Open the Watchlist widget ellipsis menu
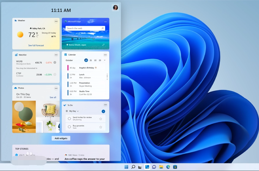The width and height of the screenshot is (259, 171). (56, 55)
